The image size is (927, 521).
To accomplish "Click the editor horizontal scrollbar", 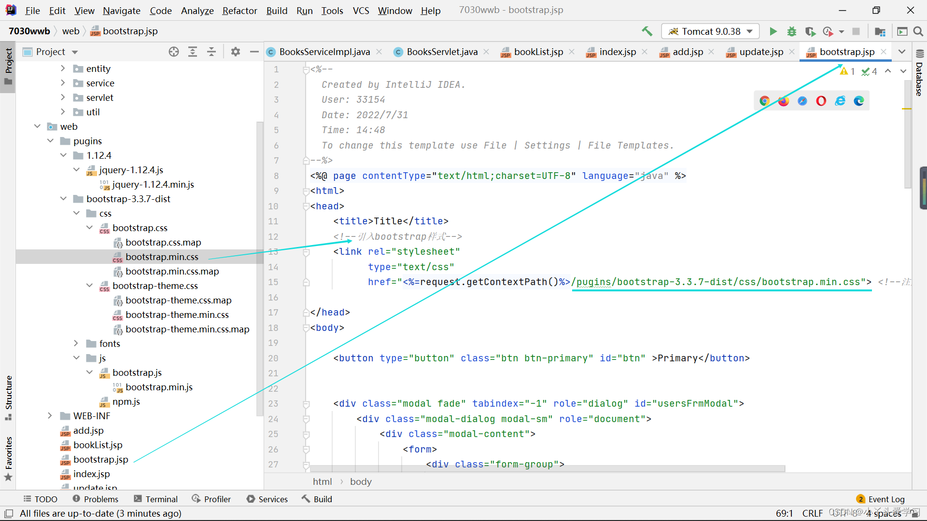I will (548, 468).
